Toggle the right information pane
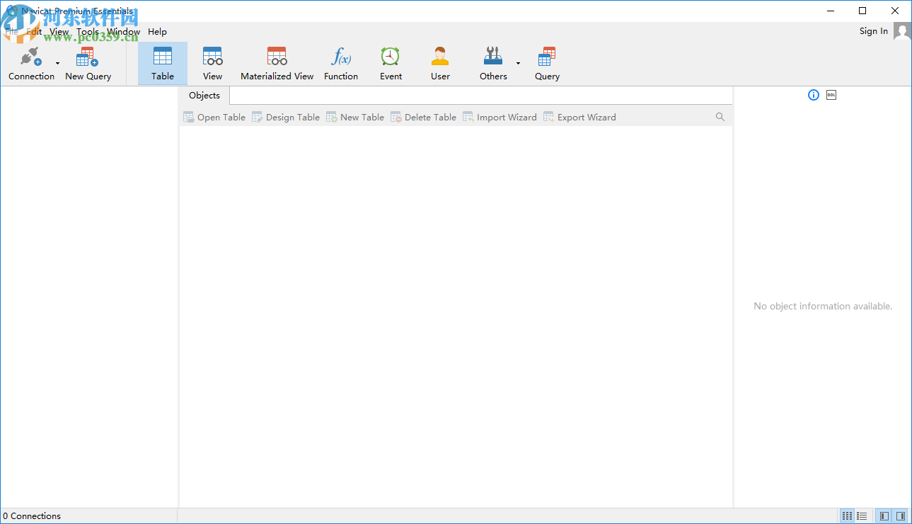 tap(900, 516)
